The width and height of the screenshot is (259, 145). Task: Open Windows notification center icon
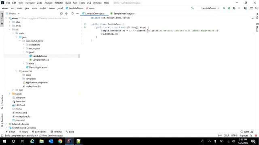pyautogui.click(x=253, y=141)
